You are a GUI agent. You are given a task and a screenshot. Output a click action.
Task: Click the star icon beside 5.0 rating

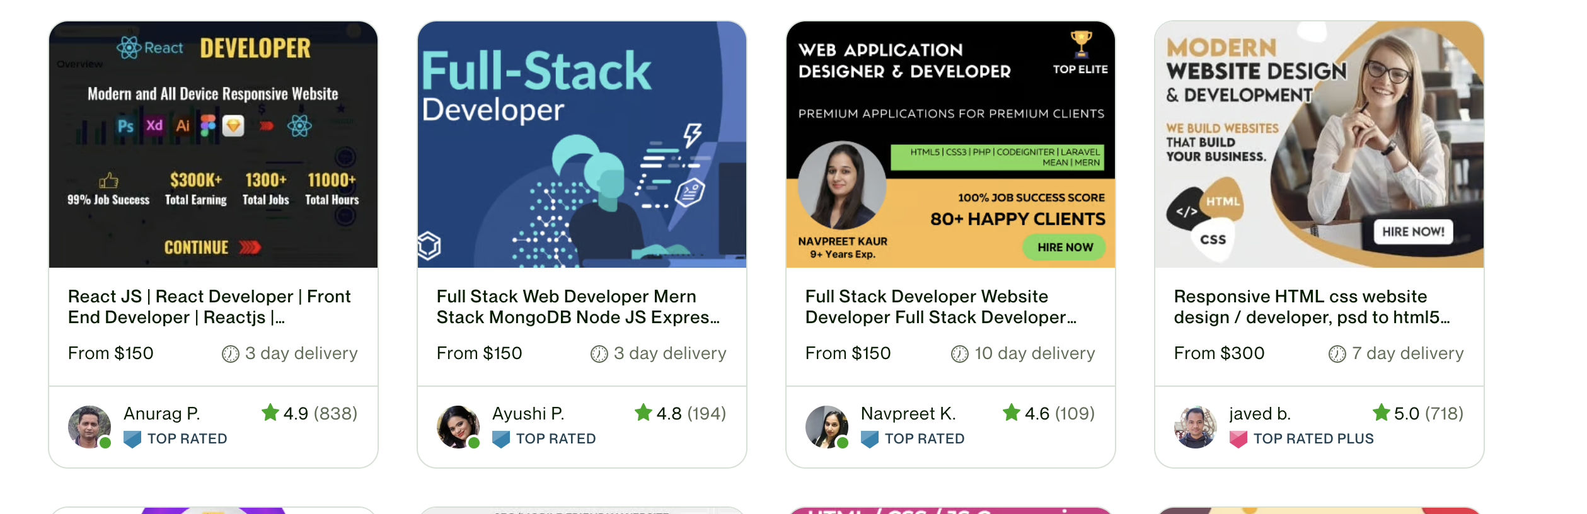tap(1381, 413)
